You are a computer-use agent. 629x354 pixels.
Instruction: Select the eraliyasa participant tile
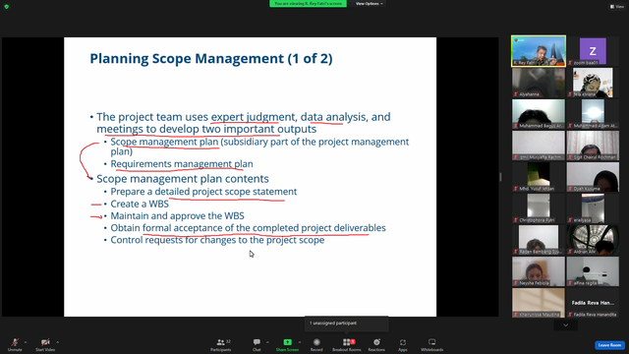[x=593, y=208]
